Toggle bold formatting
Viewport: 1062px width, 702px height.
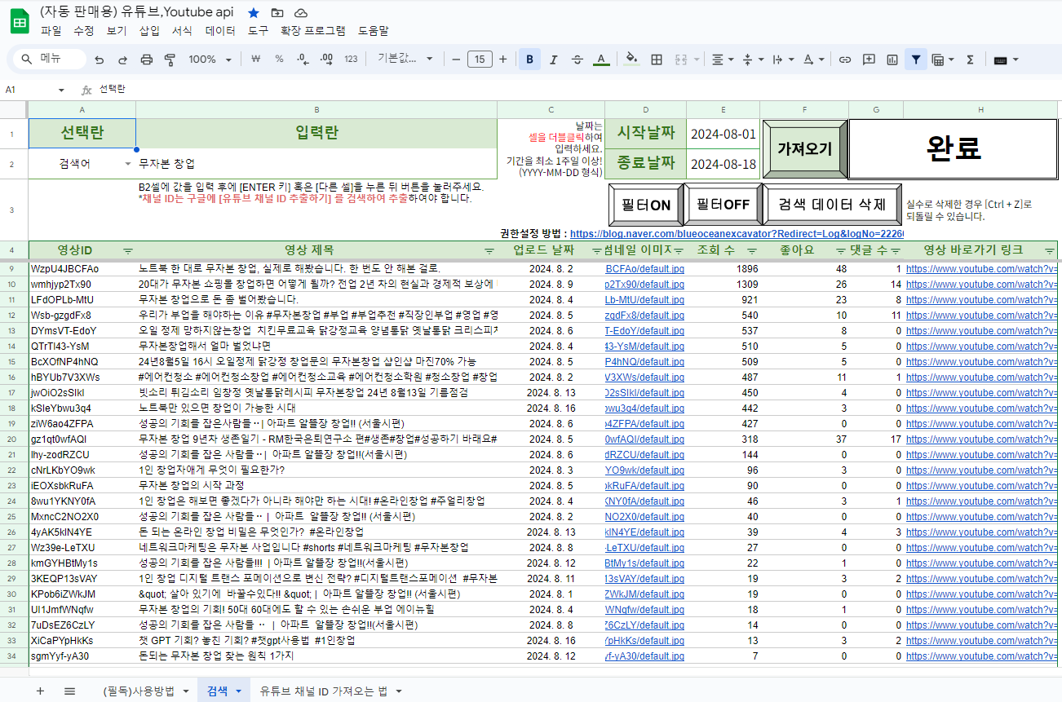(529, 60)
